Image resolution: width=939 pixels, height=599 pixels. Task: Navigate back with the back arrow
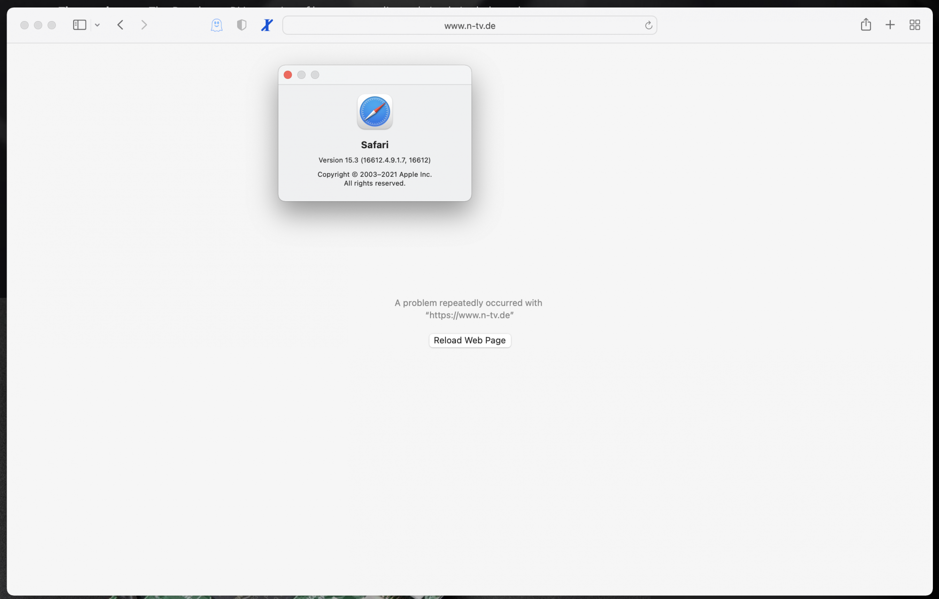tap(120, 25)
